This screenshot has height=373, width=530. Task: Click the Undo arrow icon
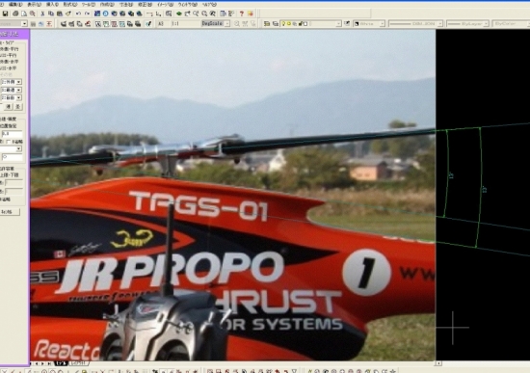tap(78, 13)
